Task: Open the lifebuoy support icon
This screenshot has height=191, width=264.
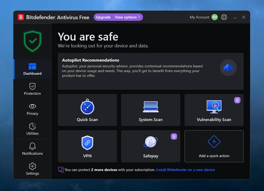Action: pyautogui.click(x=224, y=17)
